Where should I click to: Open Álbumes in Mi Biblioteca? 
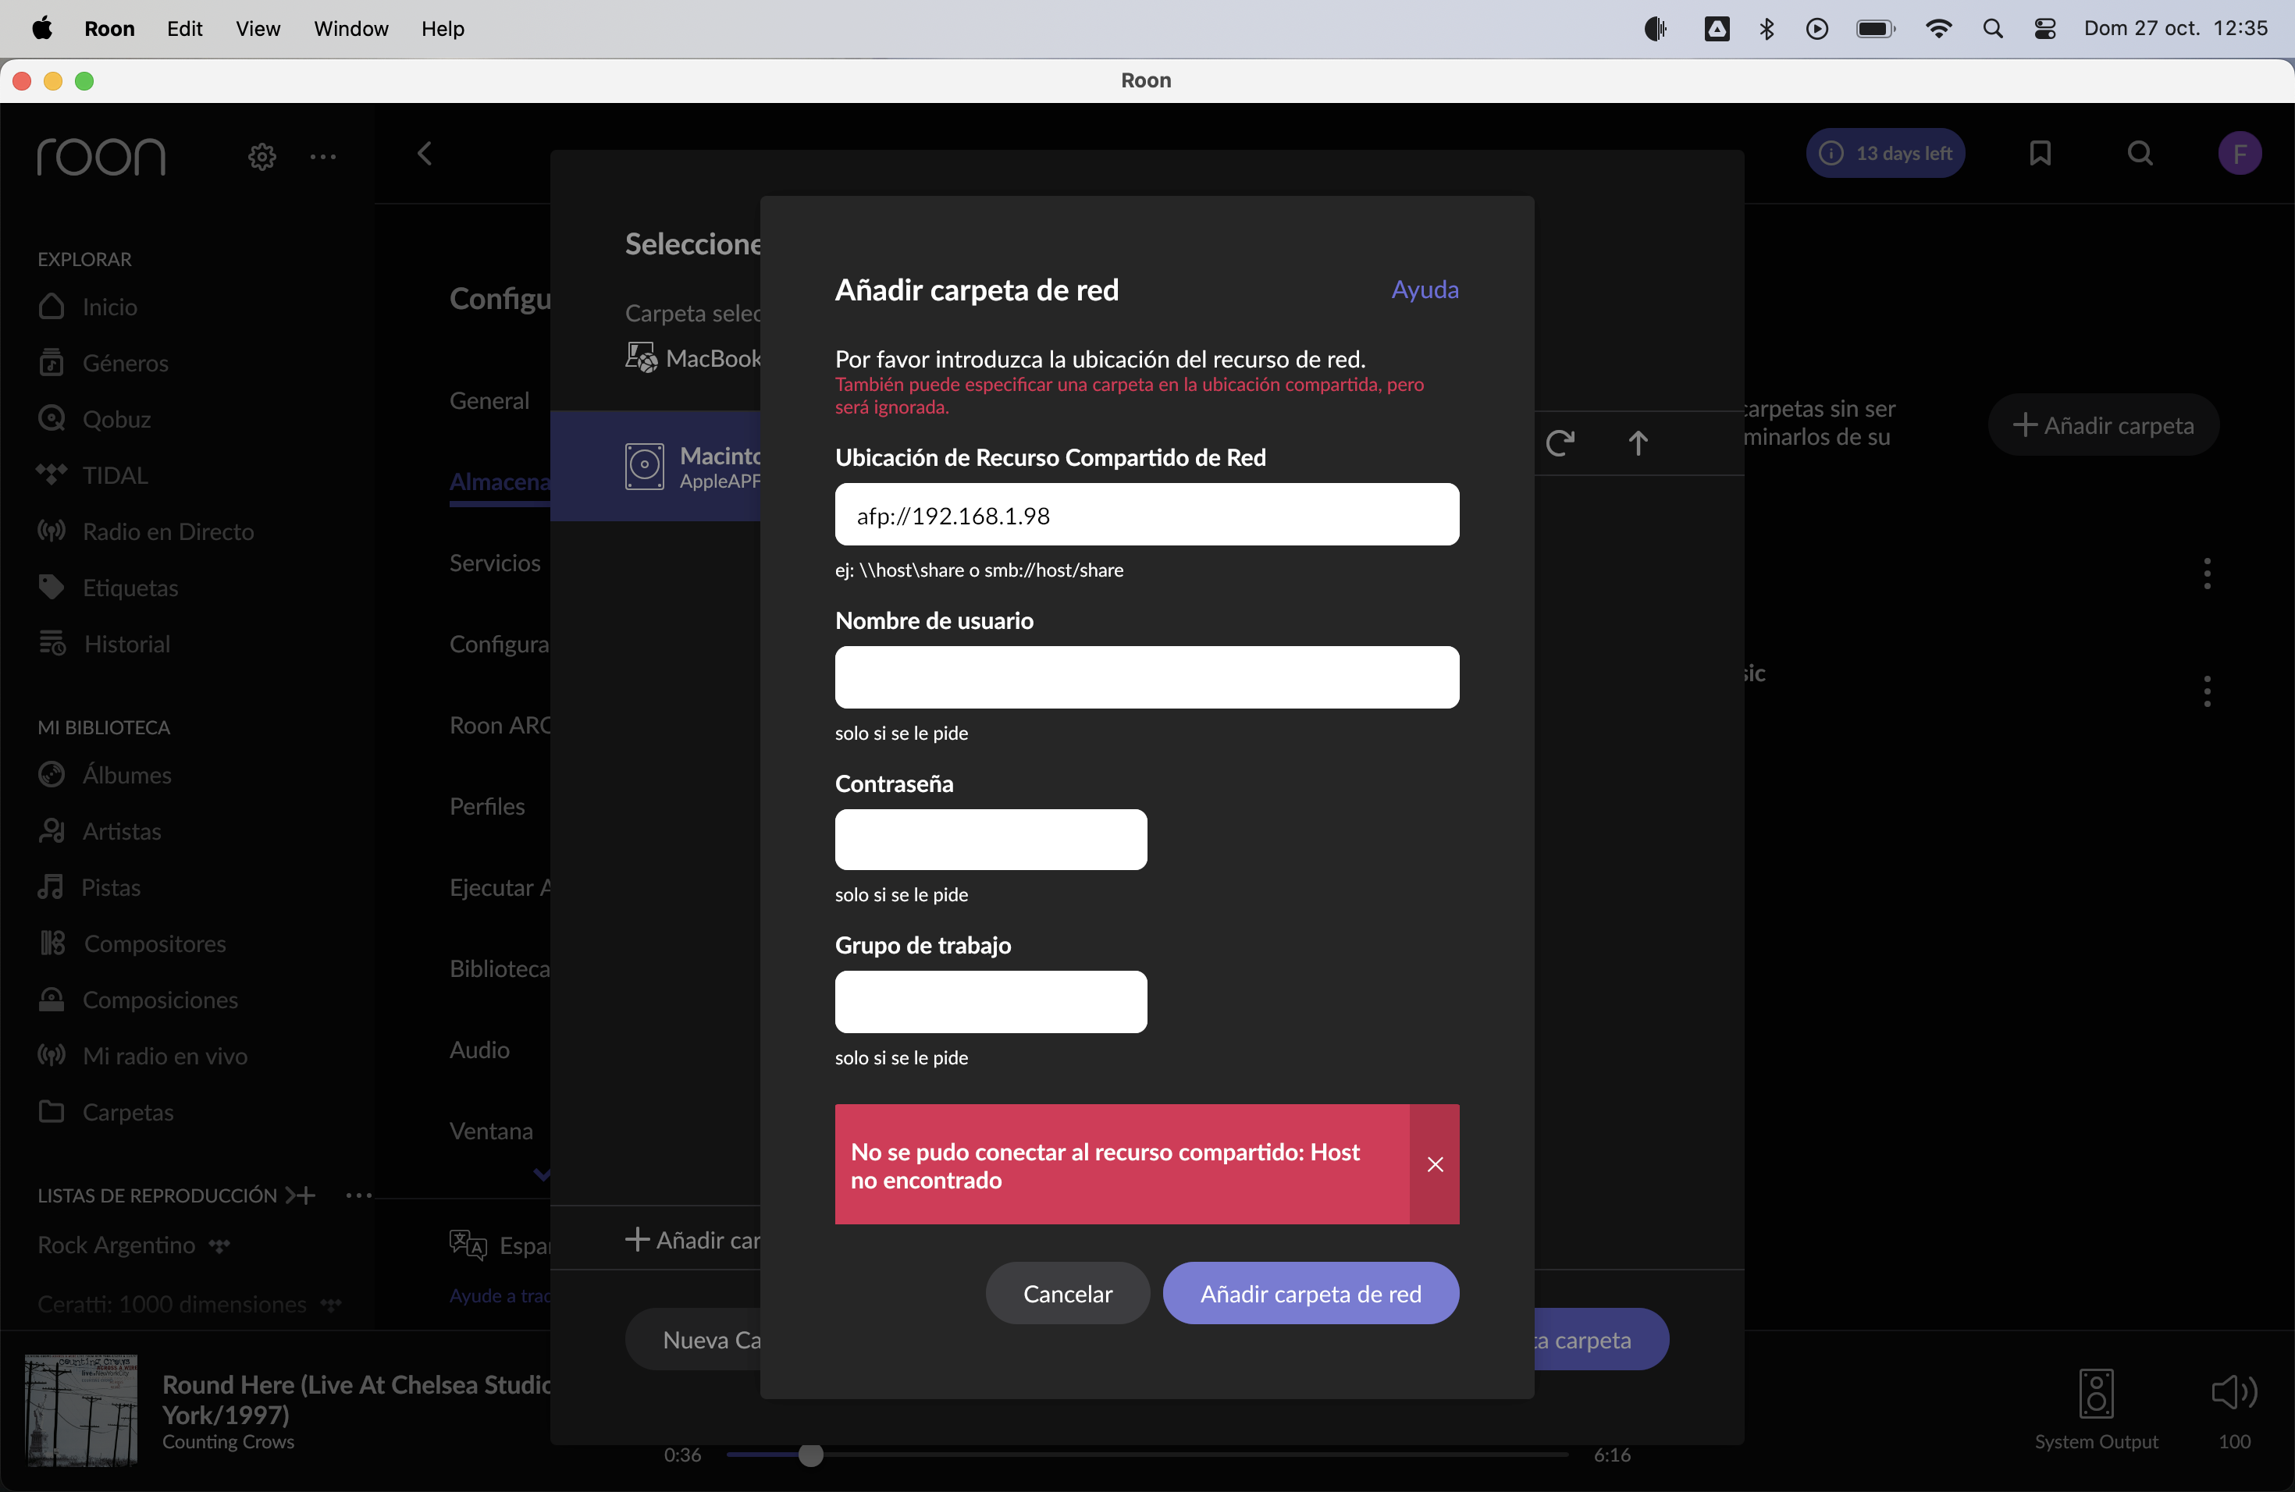point(104,775)
